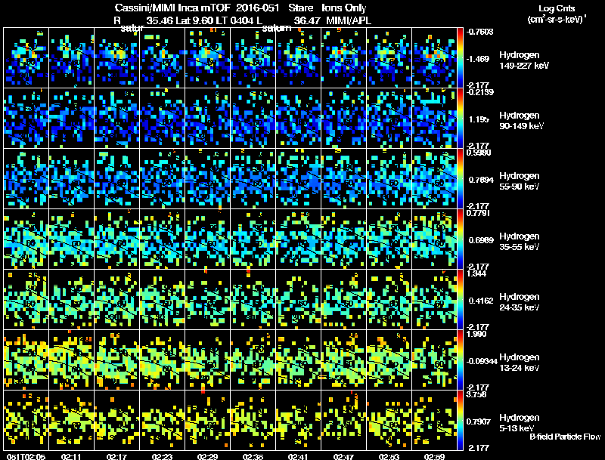Viewport: 605px width, 460px height.
Task: Click the Hydrogen 24-35 keV color bar
Action: [x=460, y=300]
